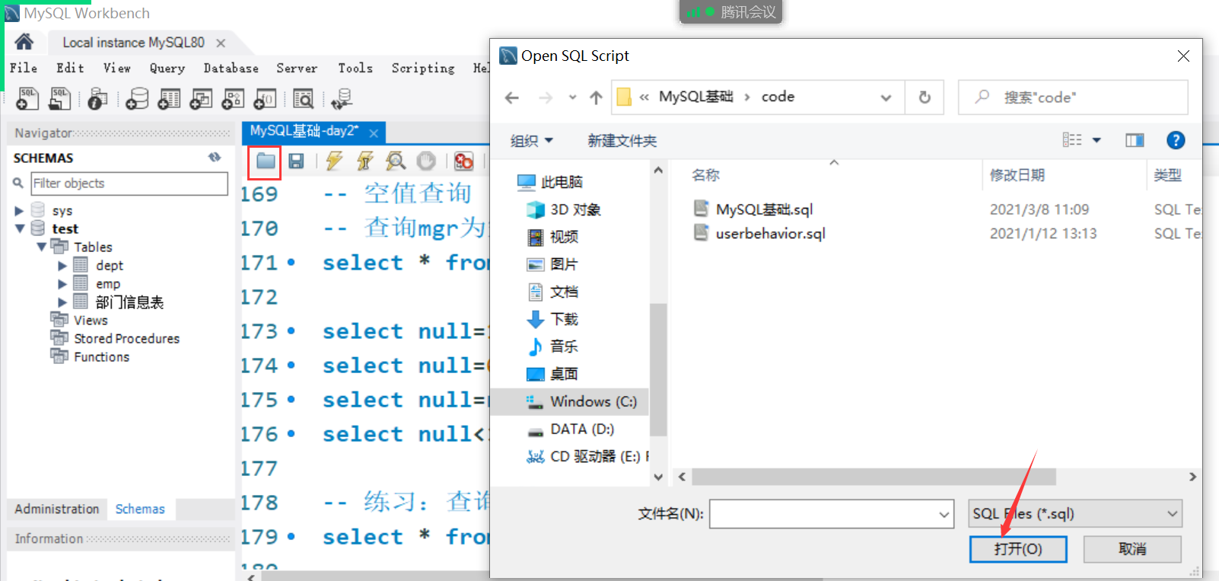This screenshot has width=1219, height=581.
Task: Open the object inspector info icon
Action: (x=97, y=98)
